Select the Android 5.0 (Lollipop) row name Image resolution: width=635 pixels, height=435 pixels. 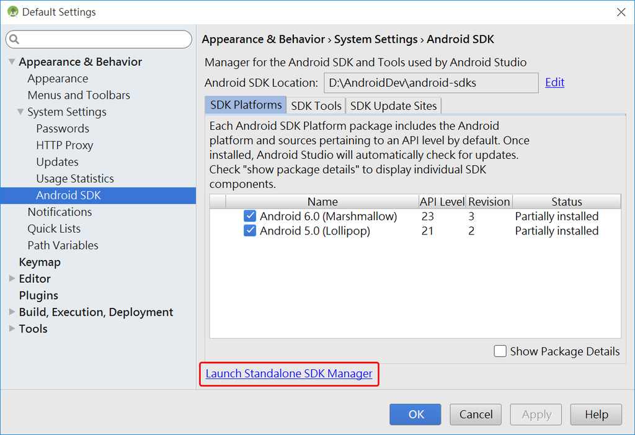[315, 231]
